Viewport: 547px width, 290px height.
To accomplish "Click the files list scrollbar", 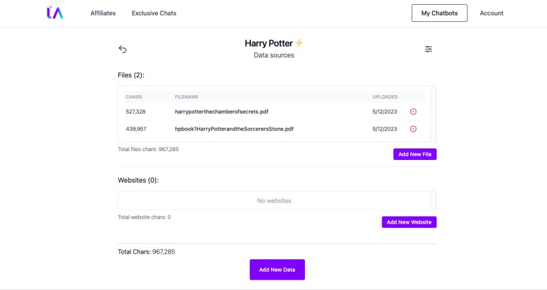I will [433, 114].
